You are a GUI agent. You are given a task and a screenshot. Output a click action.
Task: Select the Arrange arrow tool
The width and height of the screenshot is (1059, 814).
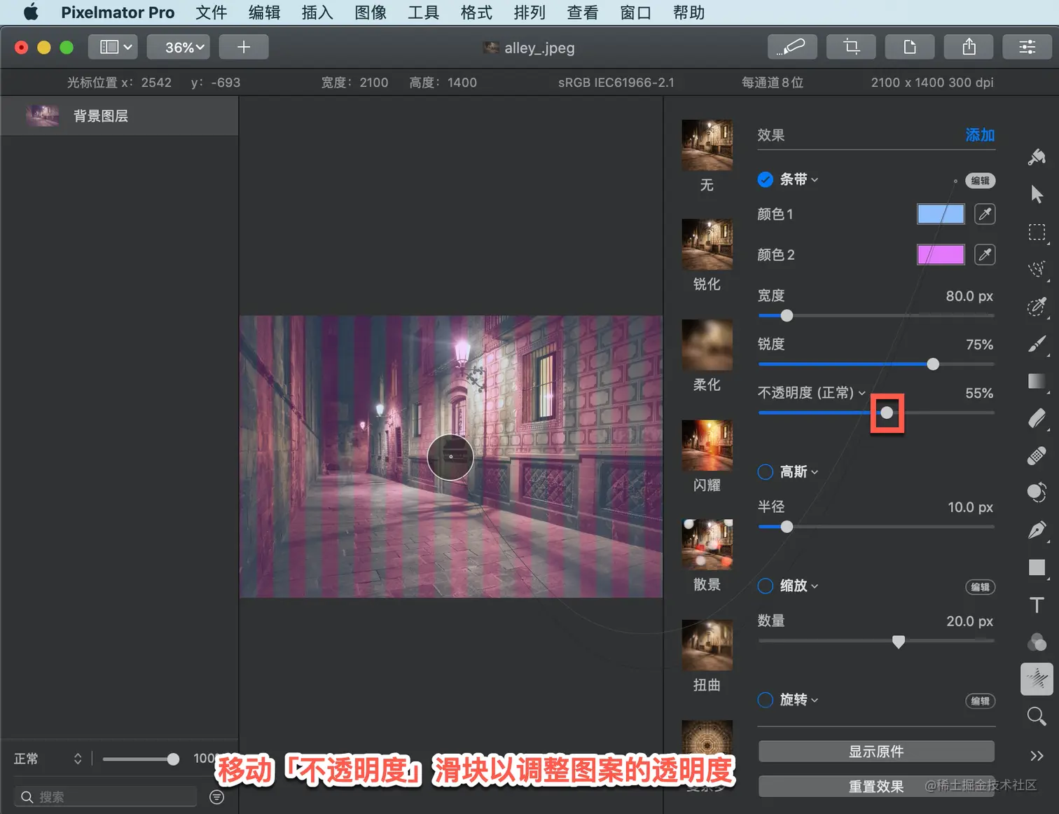coord(1037,194)
